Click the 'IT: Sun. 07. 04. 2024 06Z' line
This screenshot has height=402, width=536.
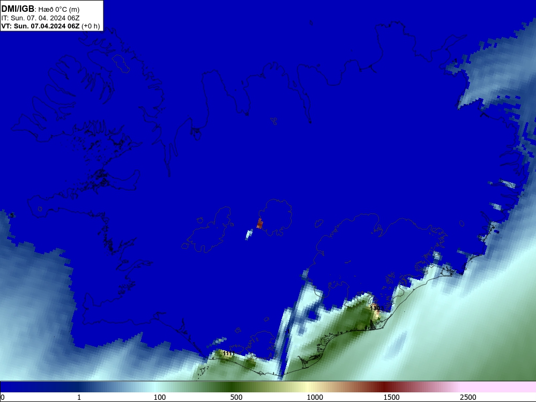point(40,18)
